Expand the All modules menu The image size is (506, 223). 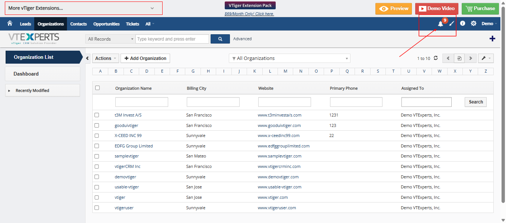tap(150, 24)
